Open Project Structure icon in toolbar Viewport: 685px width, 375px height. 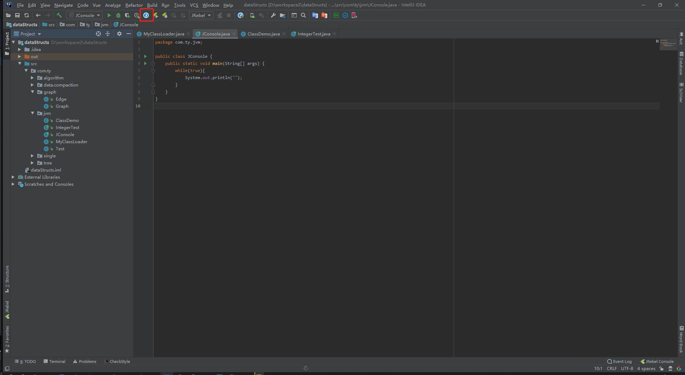point(282,15)
